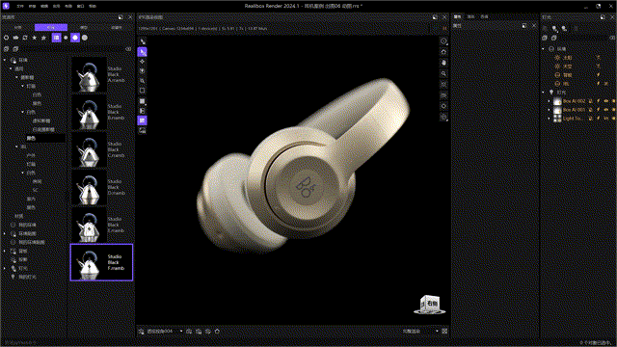617x347 pixels.
Task: Choose the four-arrow move tool in viewport toolbar
Action: click(x=143, y=62)
